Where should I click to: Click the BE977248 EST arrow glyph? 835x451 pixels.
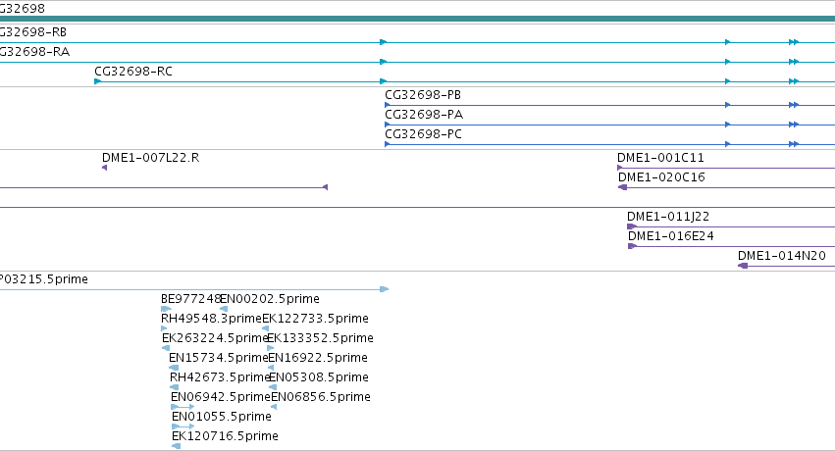[x=166, y=309]
